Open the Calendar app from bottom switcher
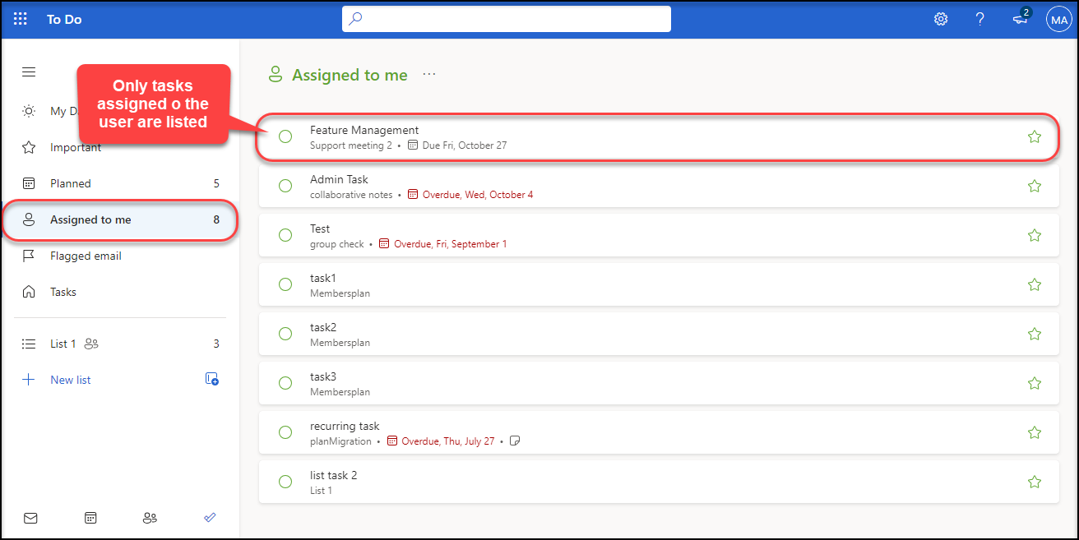The height and width of the screenshot is (540, 1079). 90,518
